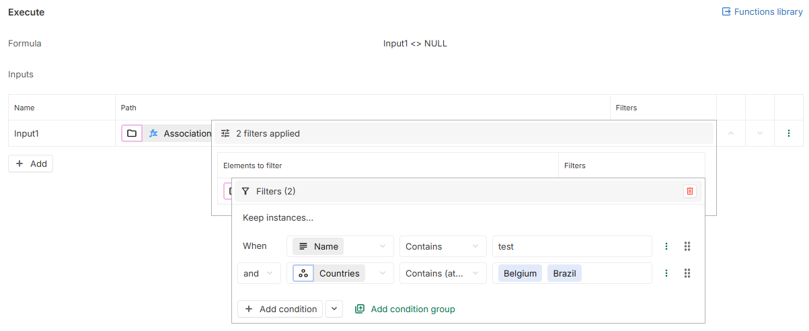Grab the drag handle of Name condition
The image size is (809, 331).
click(687, 246)
